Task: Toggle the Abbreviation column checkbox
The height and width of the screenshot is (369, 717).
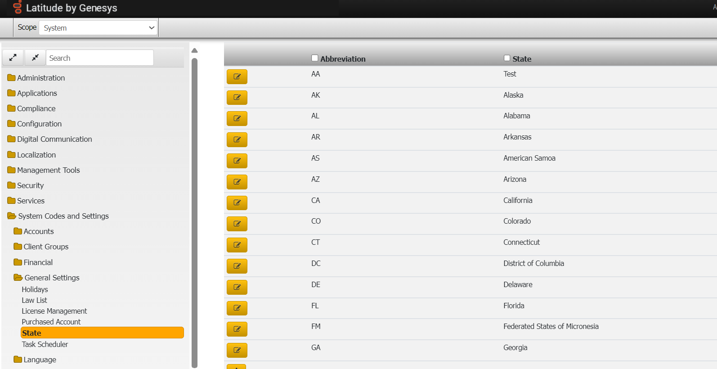Action: click(x=315, y=58)
